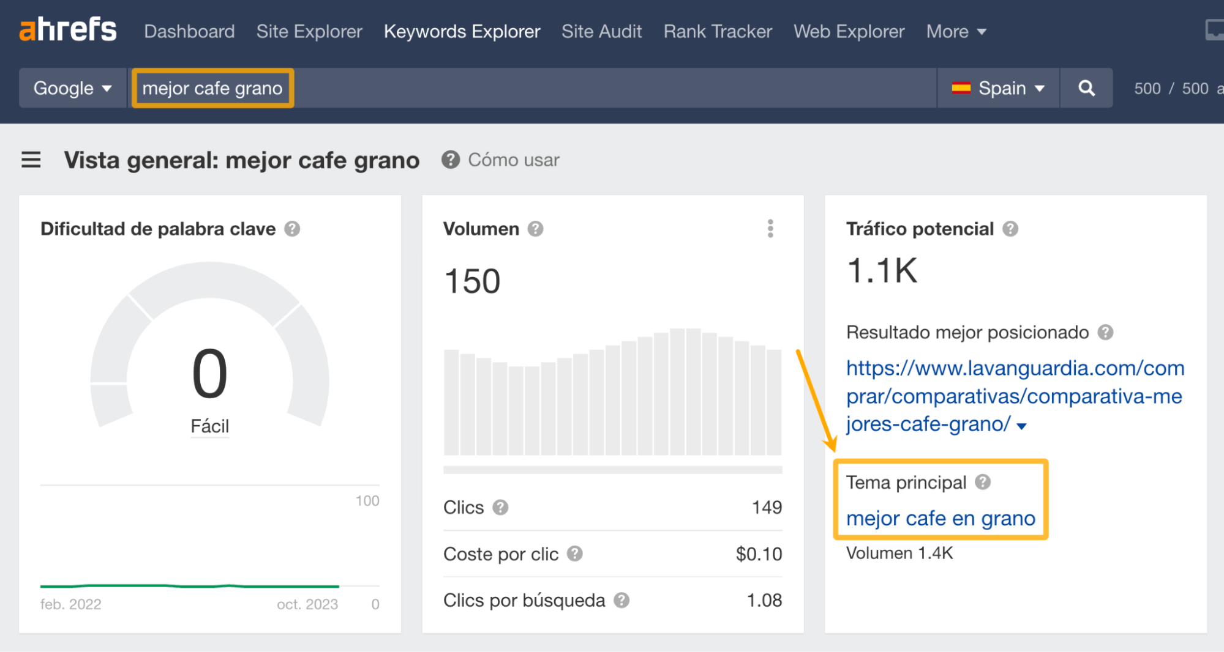The image size is (1224, 652).
Task: Open the Google search engine dropdown
Action: (72, 88)
